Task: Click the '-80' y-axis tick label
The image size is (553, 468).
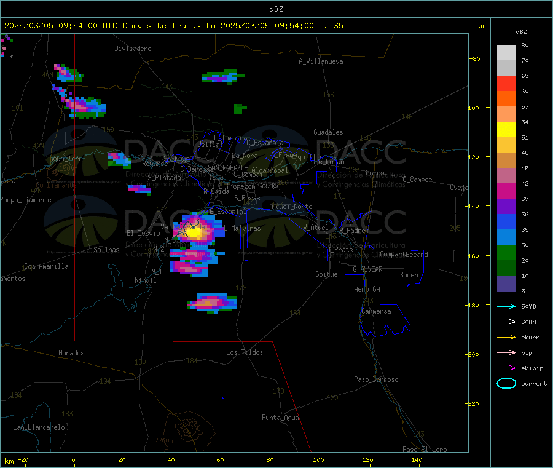Action: [x=475, y=58]
